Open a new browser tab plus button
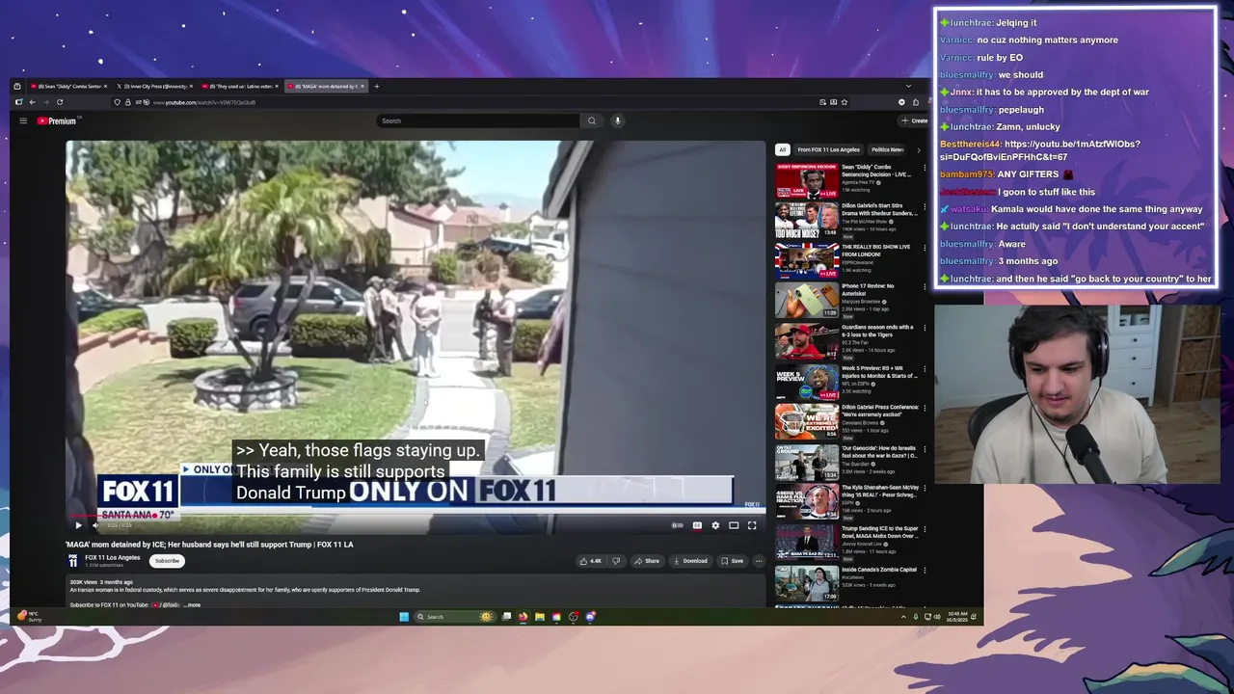This screenshot has width=1234, height=694. tap(376, 87)
